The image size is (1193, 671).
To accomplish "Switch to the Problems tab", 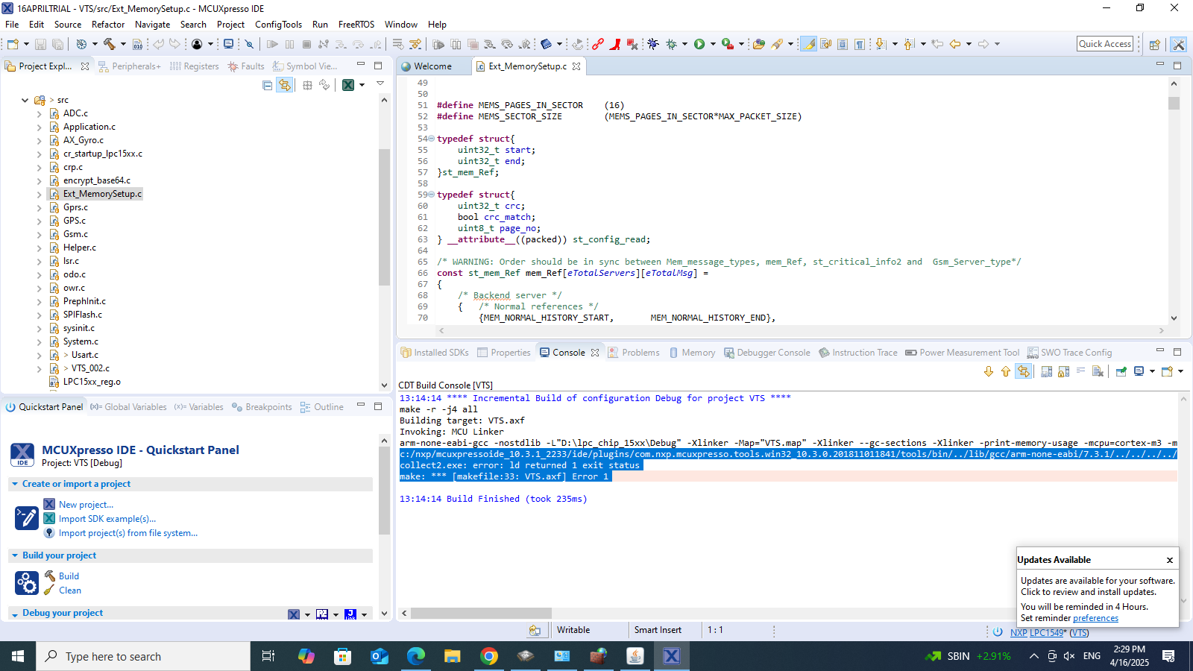I will 634,353.
